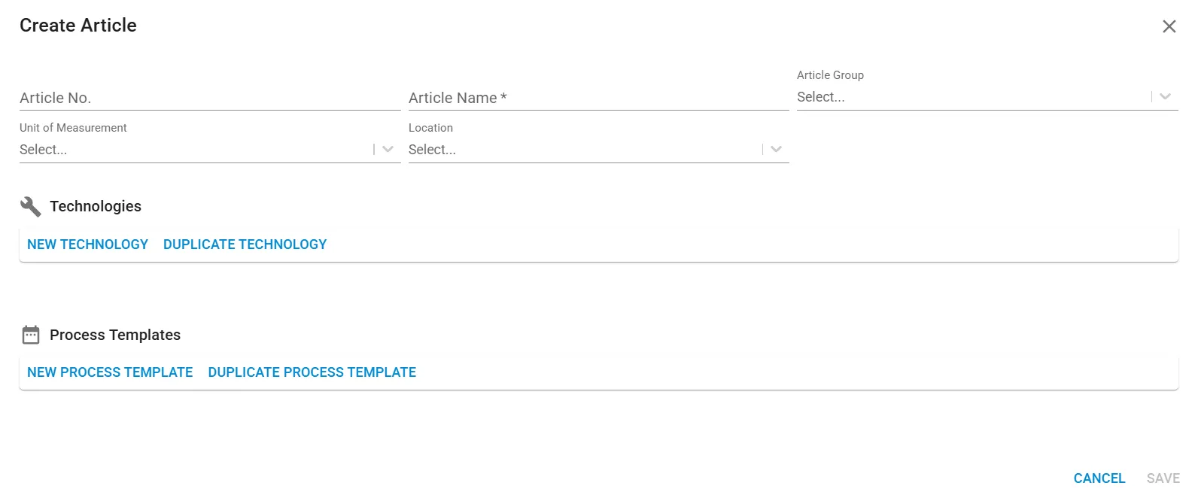Click the Technologies section heading
This screenshot has height=501, width=1198.
coord(96,206)
